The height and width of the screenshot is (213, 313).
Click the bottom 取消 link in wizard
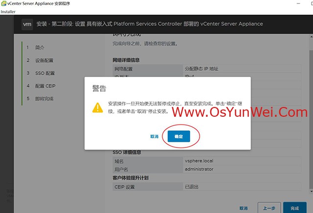coord(244,208)
